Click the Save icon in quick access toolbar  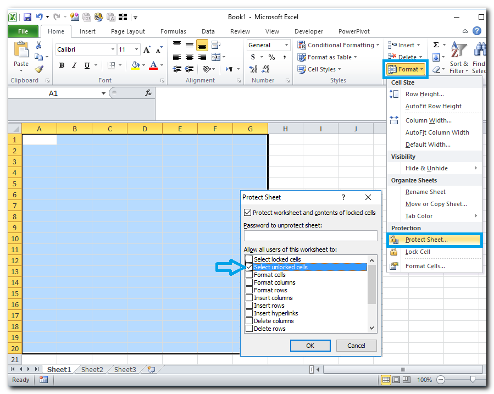pyautogui.click(x=27, y=17)
